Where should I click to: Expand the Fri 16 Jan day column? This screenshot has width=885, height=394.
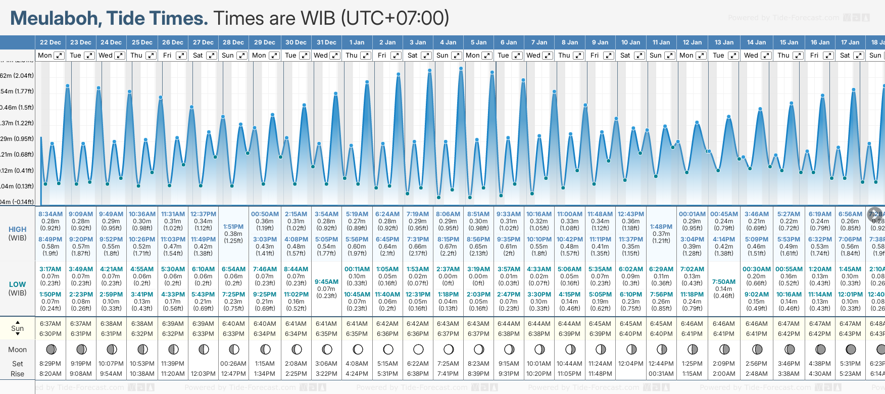[x=828, y=56]
